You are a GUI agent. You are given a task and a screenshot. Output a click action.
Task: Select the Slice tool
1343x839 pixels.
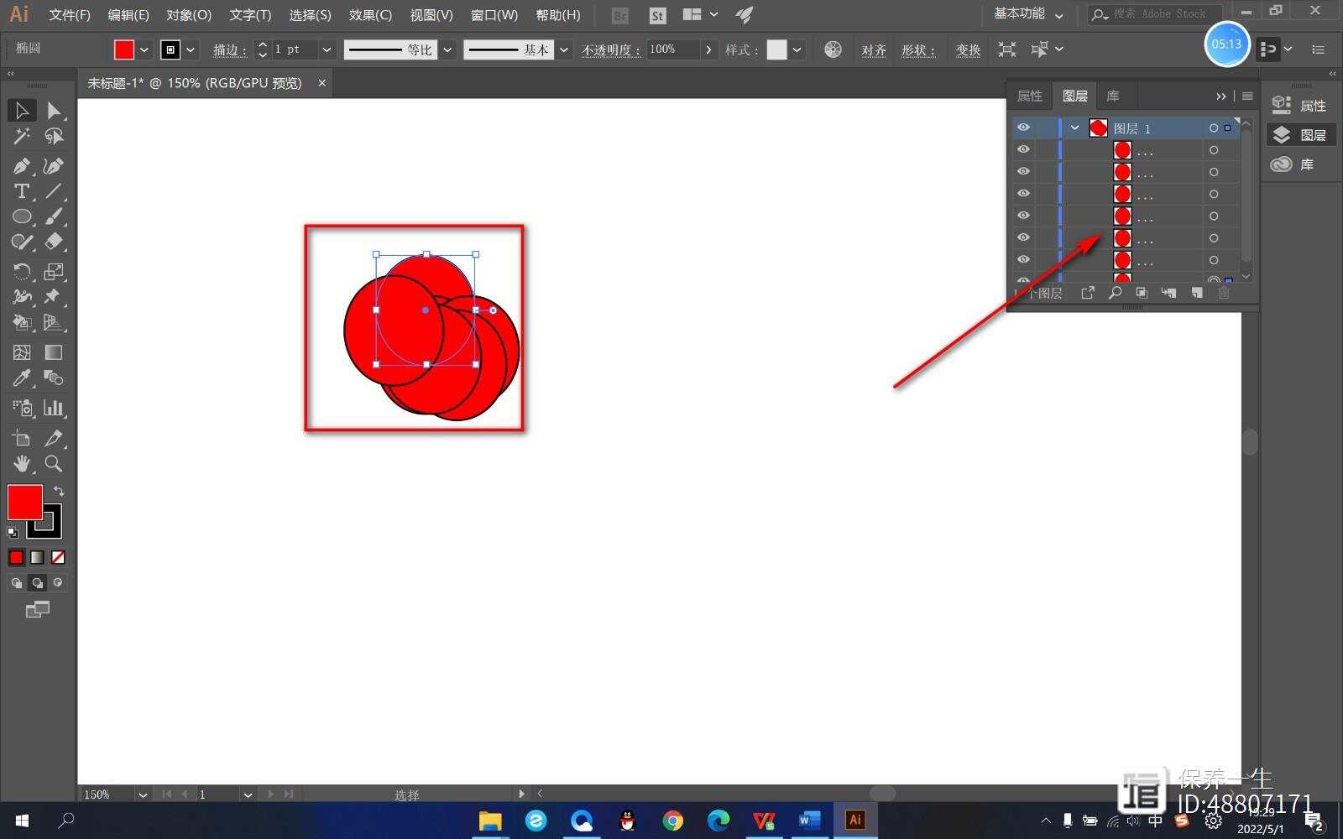[54, 438]
